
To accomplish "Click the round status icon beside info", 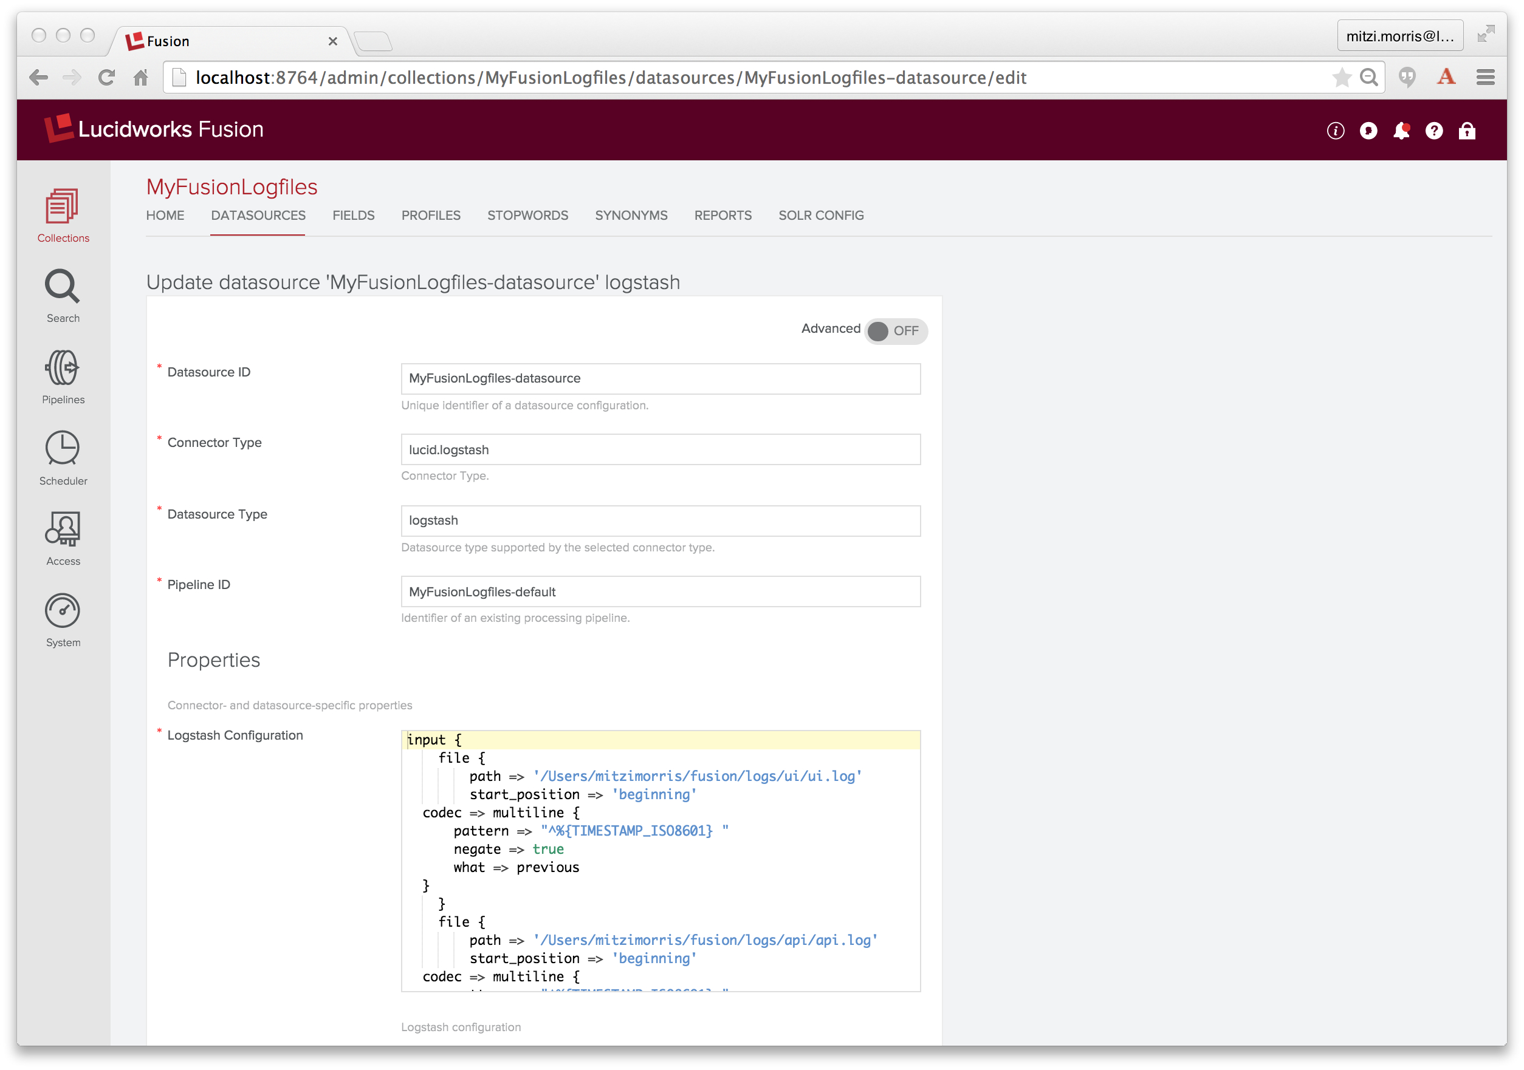I will point(1368,131).
